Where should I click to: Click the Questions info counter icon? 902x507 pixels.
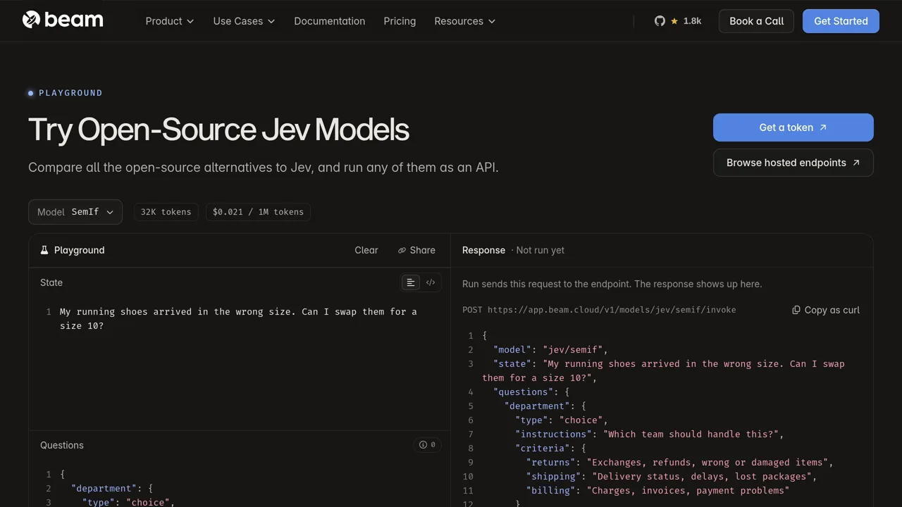pos(427,445)
